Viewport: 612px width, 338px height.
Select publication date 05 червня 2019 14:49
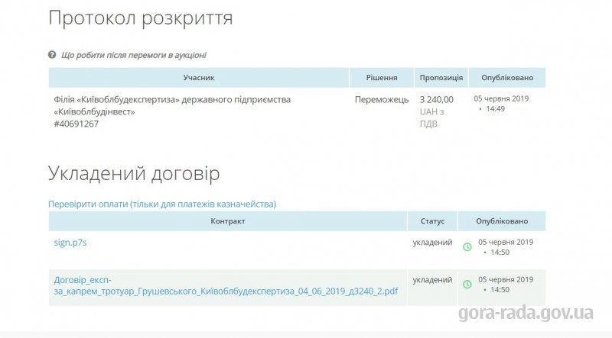(501, 104)
